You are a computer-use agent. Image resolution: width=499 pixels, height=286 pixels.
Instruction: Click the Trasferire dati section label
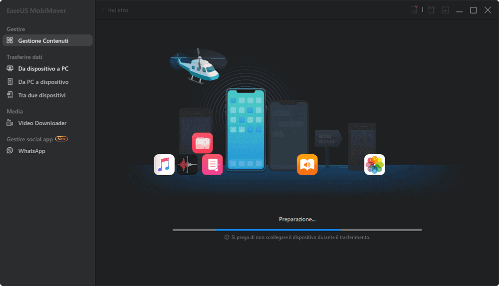24,57
